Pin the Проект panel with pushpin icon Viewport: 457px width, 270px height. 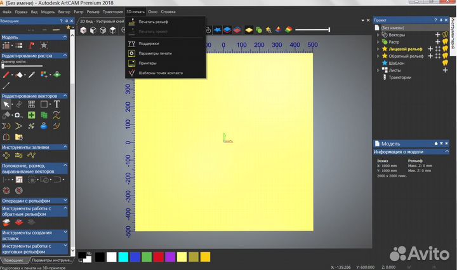pyautogui.click(x=441, y=20)
